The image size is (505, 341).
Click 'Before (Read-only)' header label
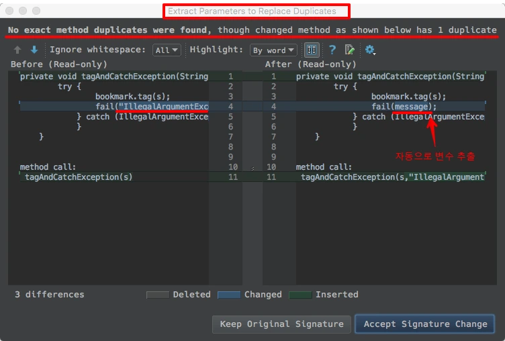point(59,64)
